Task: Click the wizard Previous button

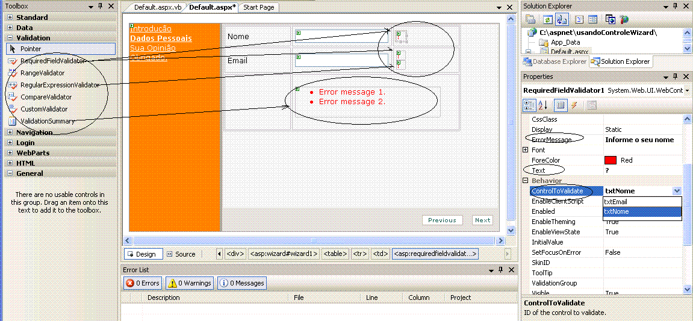Action: coord(442,220)
